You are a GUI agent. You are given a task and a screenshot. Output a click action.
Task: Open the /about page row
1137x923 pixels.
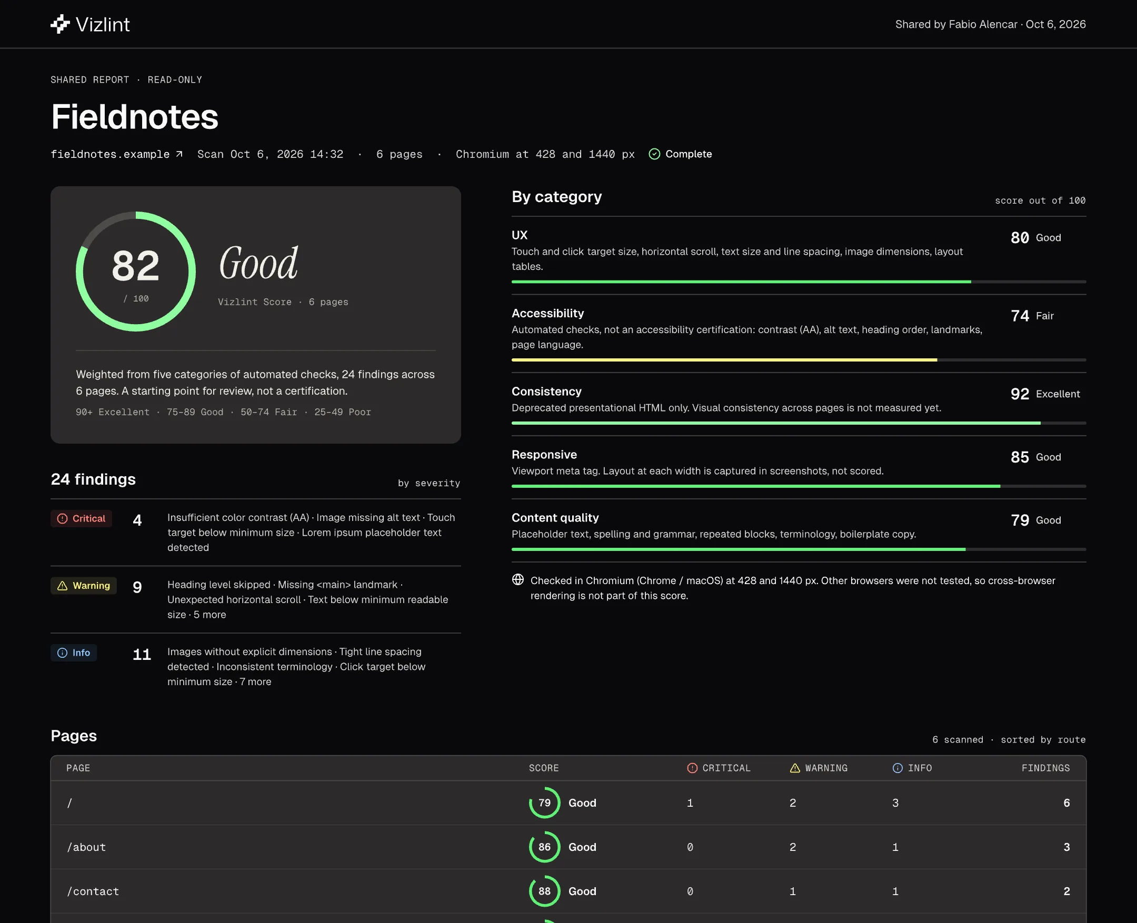tap(568, 847)
